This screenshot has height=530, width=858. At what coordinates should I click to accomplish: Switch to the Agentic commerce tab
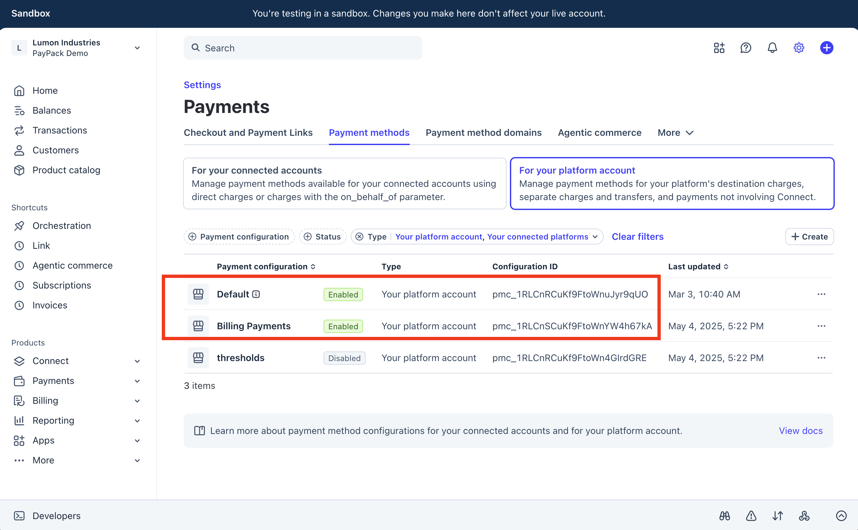click(599, 132)
